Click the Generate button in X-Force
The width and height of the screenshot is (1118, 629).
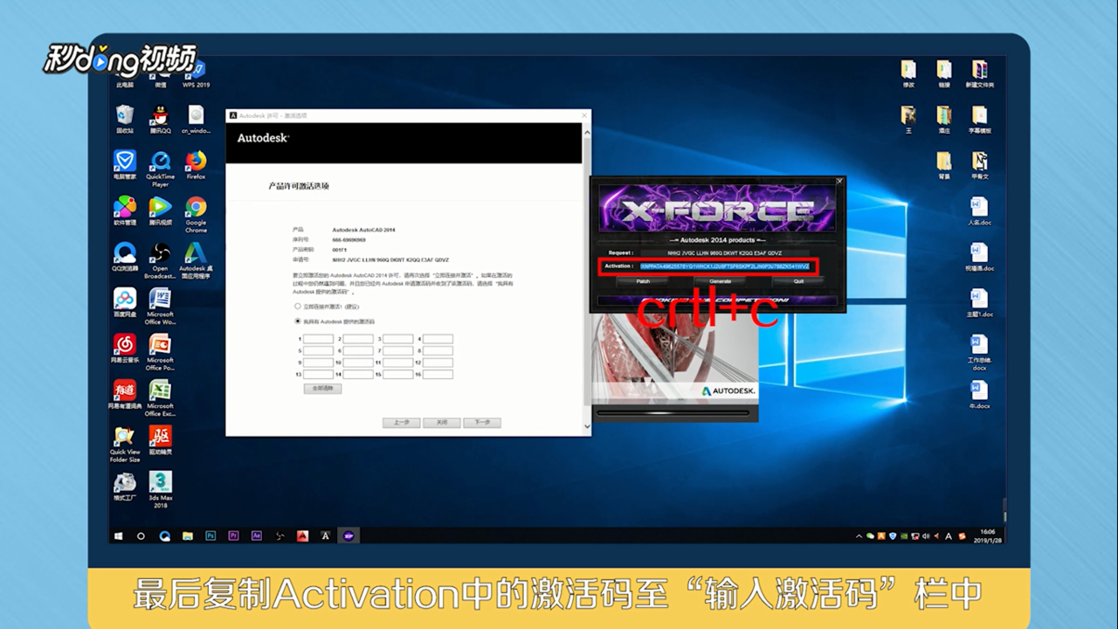point(720,281)
